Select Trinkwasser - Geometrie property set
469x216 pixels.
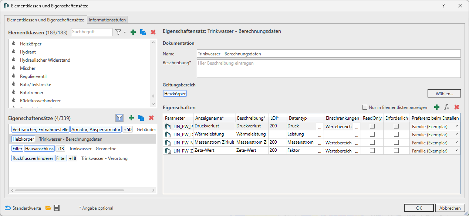tap(93, 149)
